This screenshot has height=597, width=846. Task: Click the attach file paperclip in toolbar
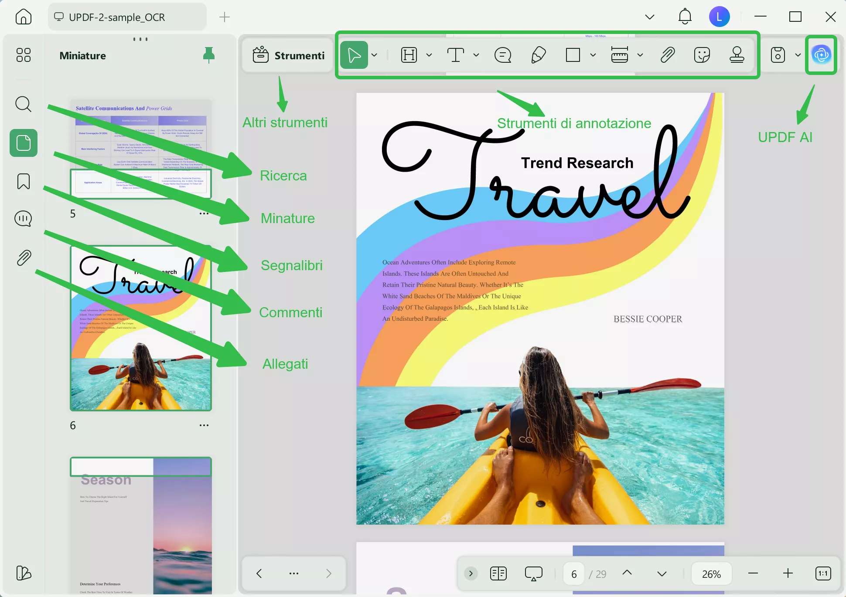pos(668,55)
